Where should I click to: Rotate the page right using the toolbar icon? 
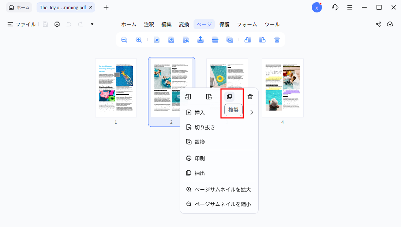coord(262,40)
